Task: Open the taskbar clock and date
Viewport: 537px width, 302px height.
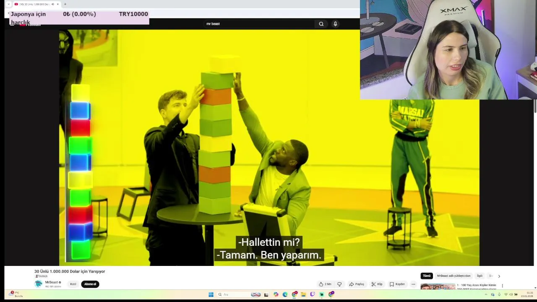Action: (528, 294)
